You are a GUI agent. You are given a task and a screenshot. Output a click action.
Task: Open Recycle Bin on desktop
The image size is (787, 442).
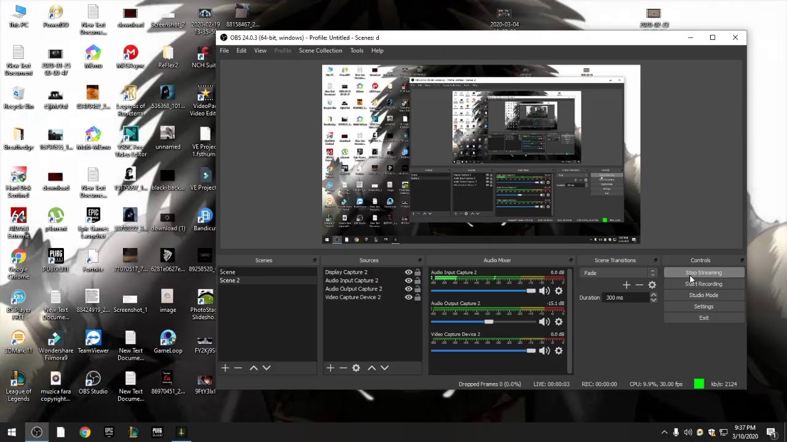click(18, 98)
